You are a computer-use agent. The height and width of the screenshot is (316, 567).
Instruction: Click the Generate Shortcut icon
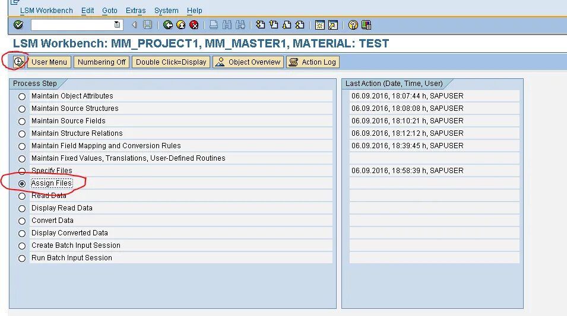[333, 24]
